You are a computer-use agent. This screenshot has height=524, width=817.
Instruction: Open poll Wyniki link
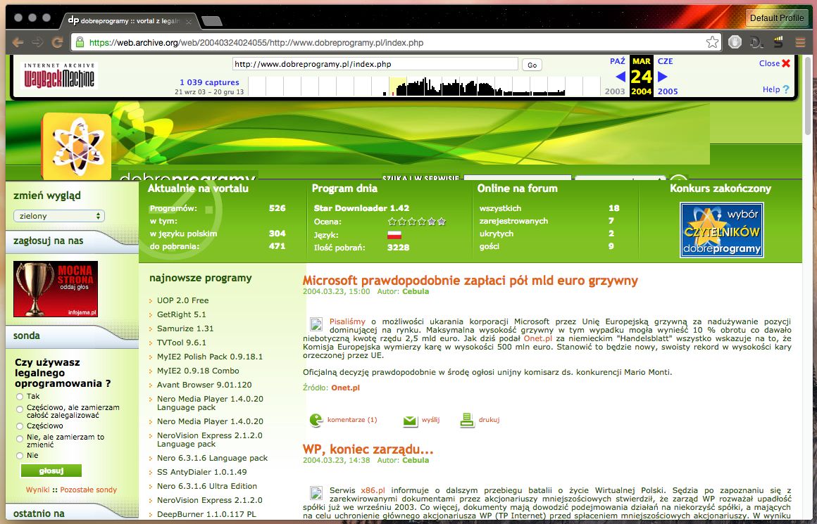[x=37, y=490]
